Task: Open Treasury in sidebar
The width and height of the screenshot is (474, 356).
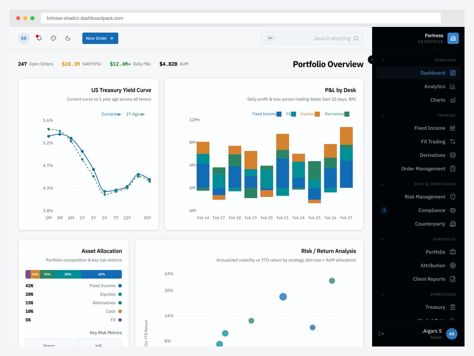Action: tap(418, 307)
